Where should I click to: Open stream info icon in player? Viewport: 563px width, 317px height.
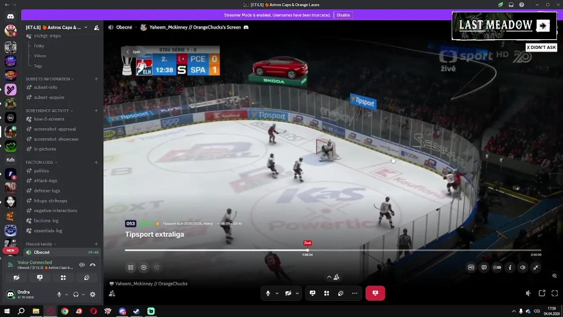click(510, 267)
